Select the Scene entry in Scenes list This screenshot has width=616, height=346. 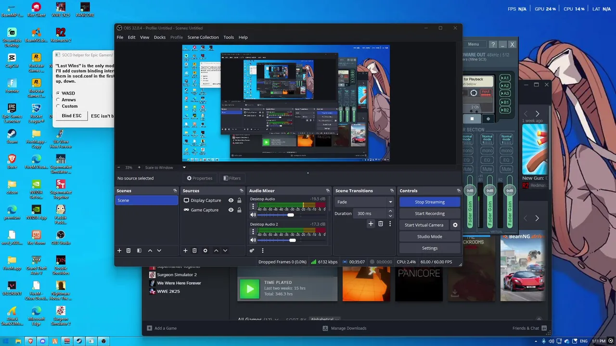click(x=146, y=200)
